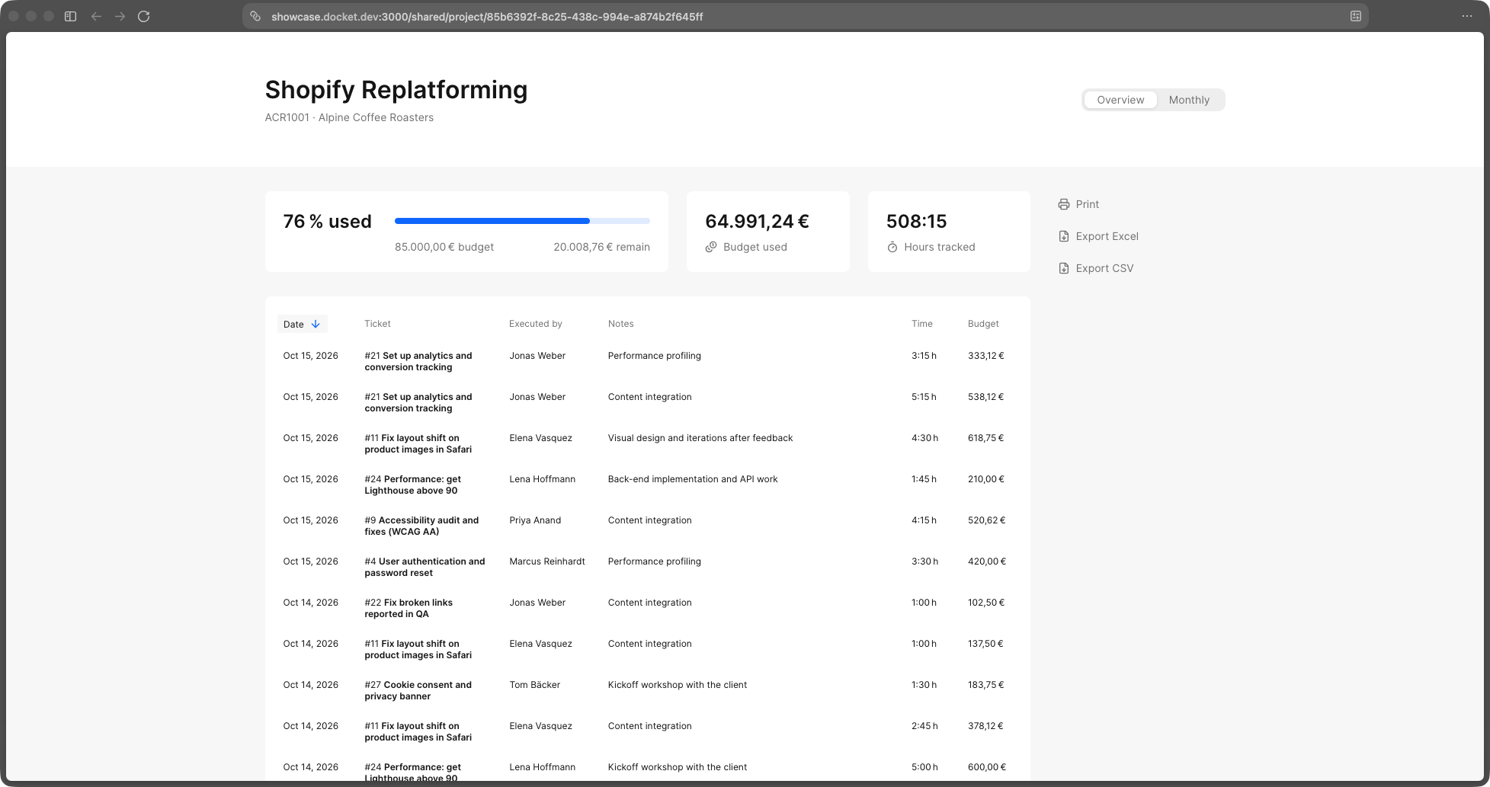
Task: Click the browser sidebar toggle icon
Action: (70, 16)
